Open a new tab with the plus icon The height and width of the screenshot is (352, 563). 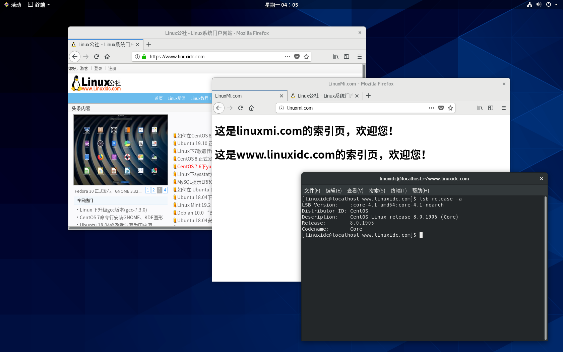[x=368, y=96]
